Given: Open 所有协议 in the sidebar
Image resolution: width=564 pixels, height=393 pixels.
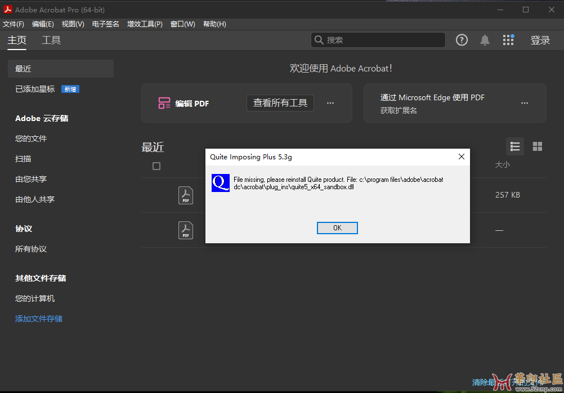Looking at the screenshot, I should (x=31, y=249).
